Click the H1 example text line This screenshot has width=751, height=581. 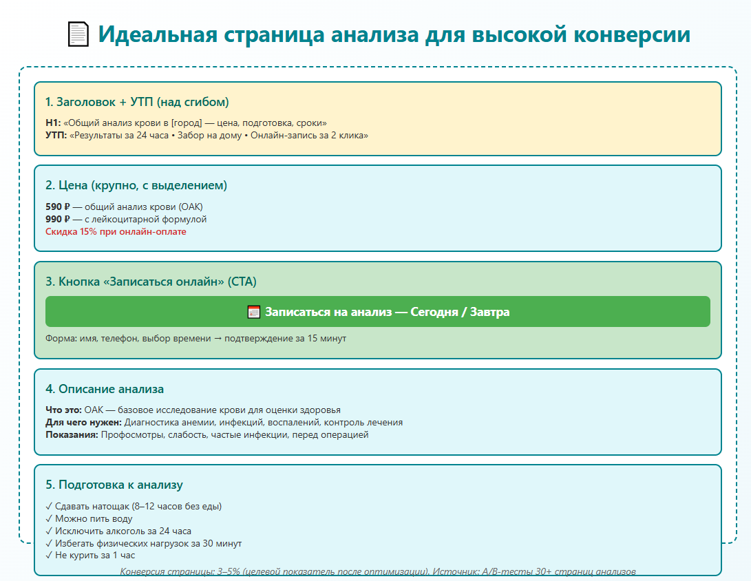187,123
